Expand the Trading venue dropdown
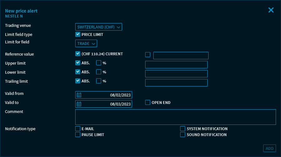 [98, 27]
